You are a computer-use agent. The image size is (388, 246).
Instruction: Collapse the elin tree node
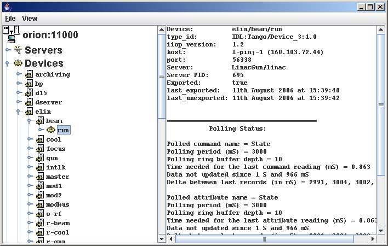[19, 112]
